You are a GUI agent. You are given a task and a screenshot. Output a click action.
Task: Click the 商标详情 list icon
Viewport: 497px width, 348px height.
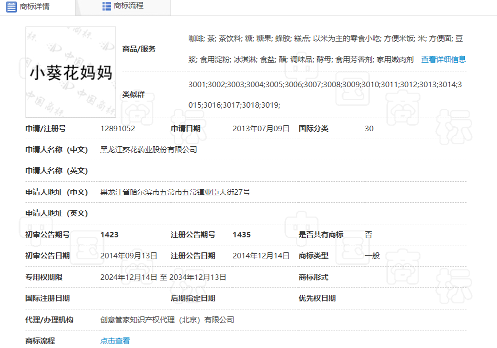[11, 7]
